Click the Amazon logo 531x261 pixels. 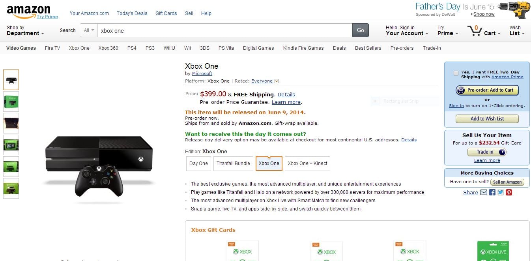[29, 11]
